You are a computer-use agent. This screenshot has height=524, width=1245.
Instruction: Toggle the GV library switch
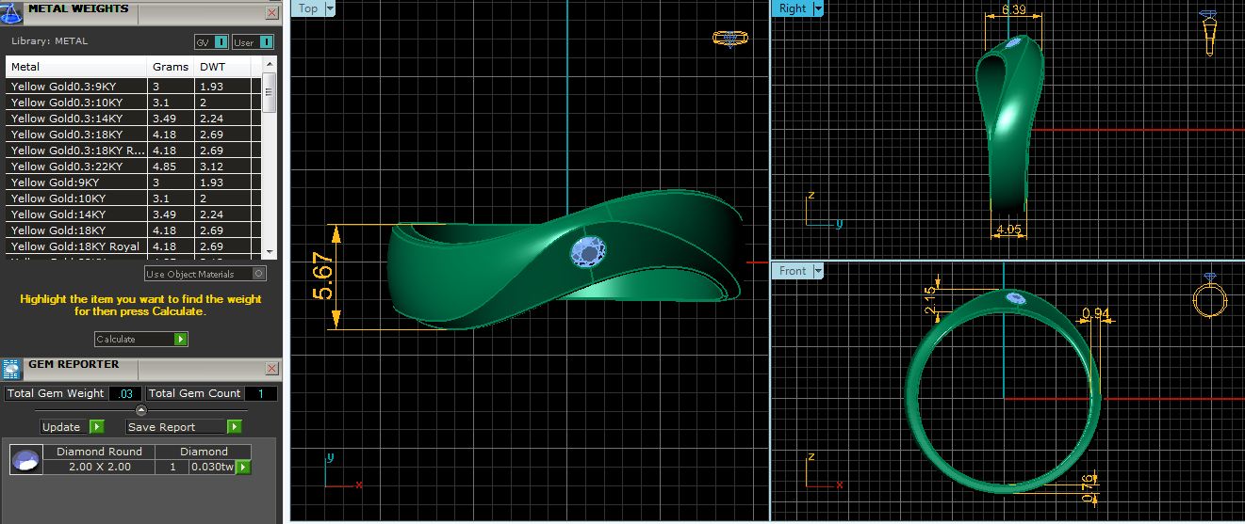[221, 42]
